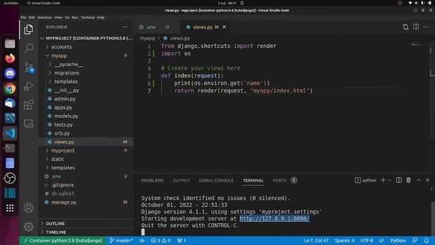Image resolution: width=435 pixels, height=245 pixels.
Task: Open manage.py in the explorer
Action: point(86,202)
